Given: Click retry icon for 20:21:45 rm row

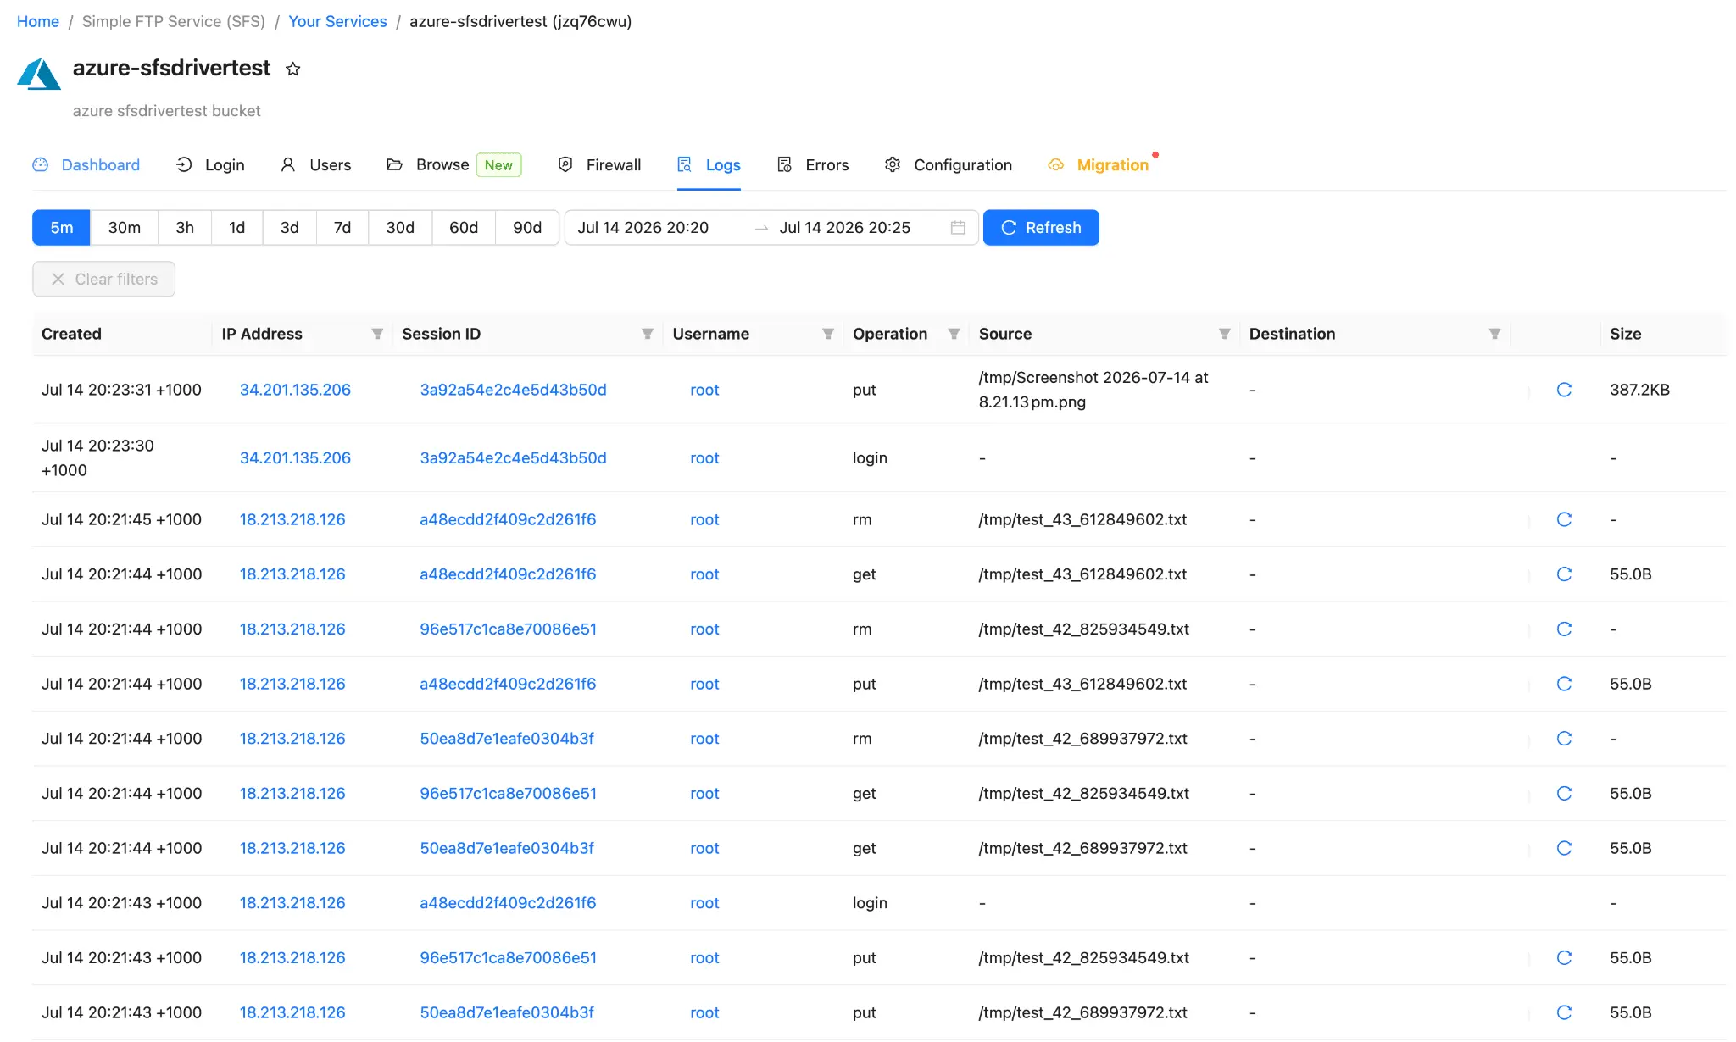Looking at the screenshot, I should click(x=1564, y=519).
